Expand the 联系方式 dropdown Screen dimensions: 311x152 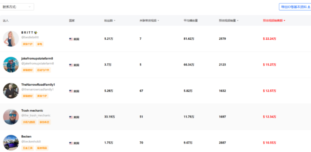(17, 7)
